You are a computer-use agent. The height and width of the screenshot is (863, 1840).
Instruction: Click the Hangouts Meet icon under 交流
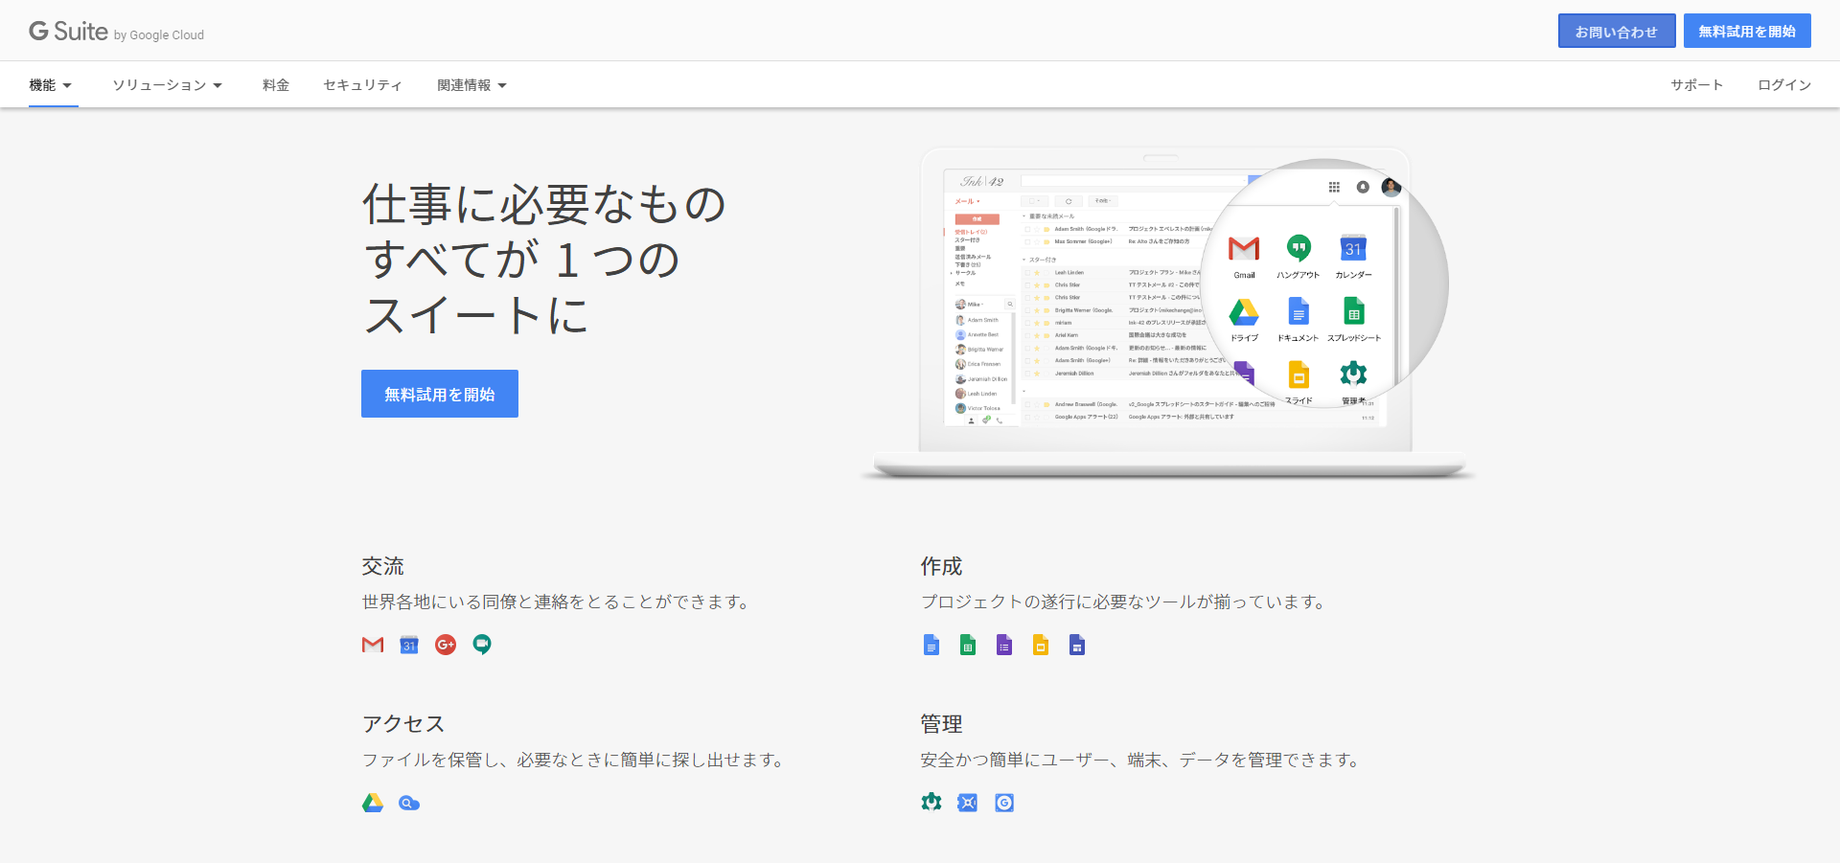(482, 645)
